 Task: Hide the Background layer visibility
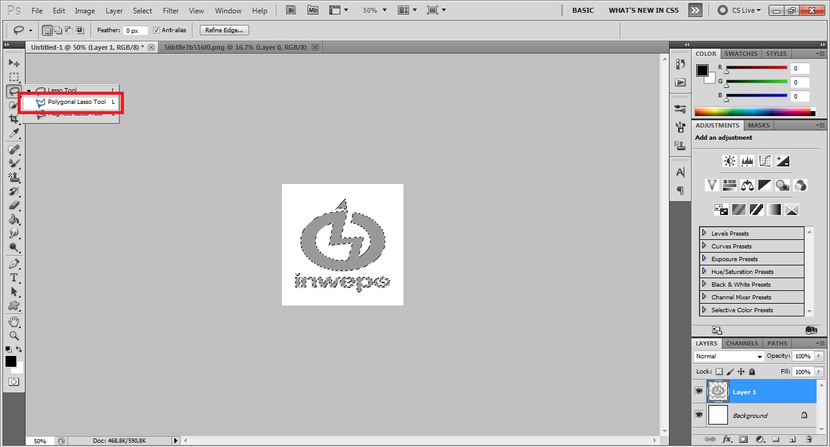(699, 415)
